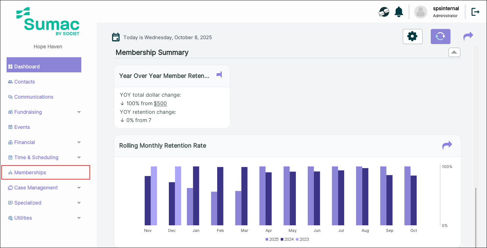Screen dimensions: 487x248
Task: Click the globe icon beside the bell
Action: pyautogui.click(x=384, y=12)
